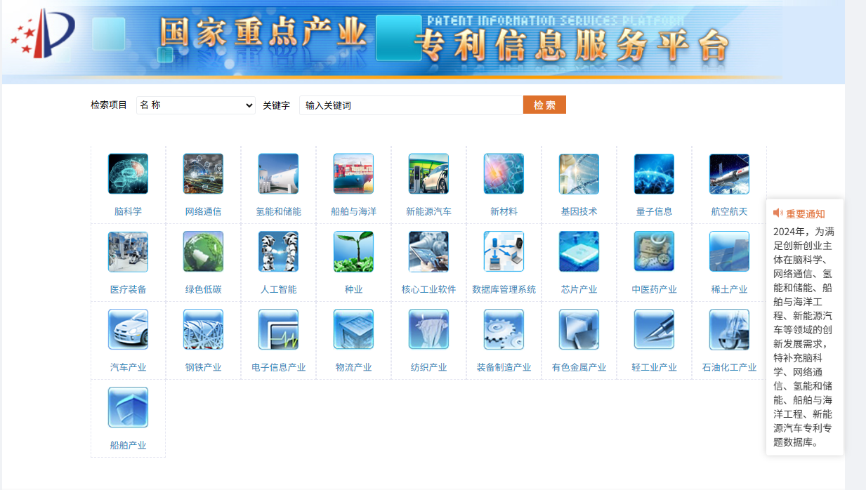Open the 轻工业产业 pen icon

(654, 330)
